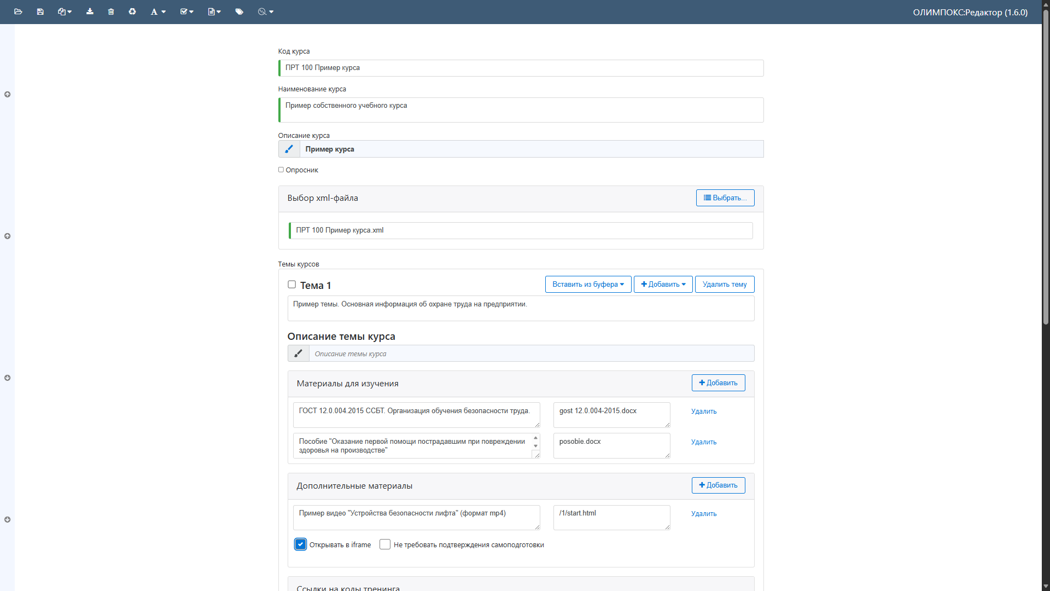Click the save floppy disk icon

40,11
